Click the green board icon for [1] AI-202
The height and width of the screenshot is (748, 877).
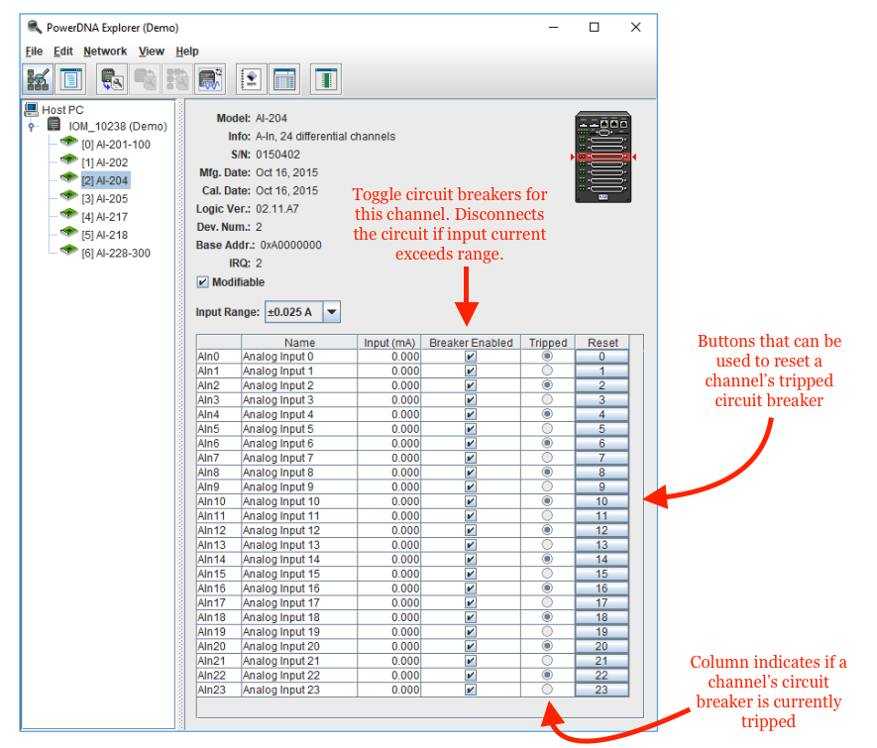pos(68,160)
